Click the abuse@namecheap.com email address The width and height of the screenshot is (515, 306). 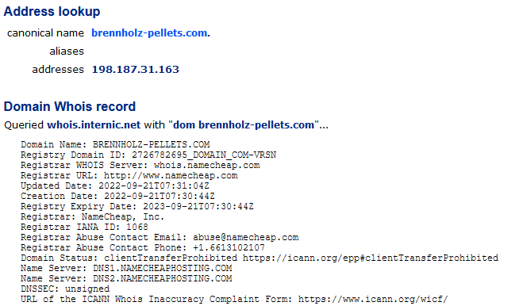pos(246,238)
